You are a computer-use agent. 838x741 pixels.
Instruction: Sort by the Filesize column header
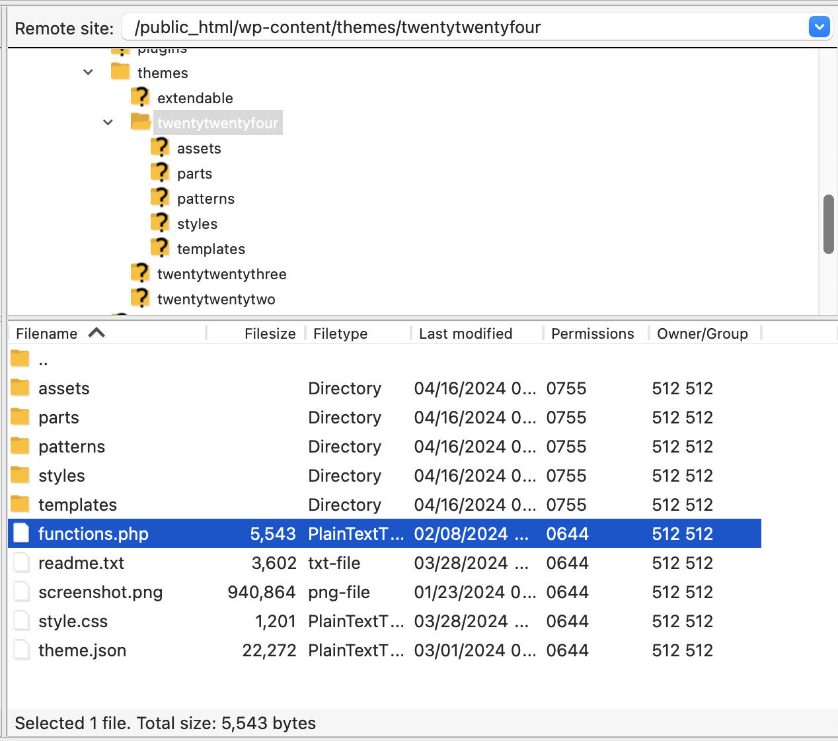click(270, 333)
